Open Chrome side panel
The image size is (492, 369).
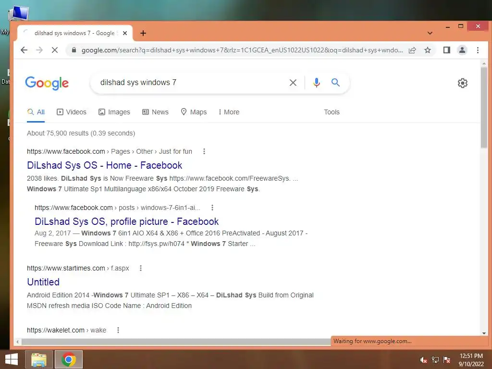pyautogui.click(x=447, y=50)
